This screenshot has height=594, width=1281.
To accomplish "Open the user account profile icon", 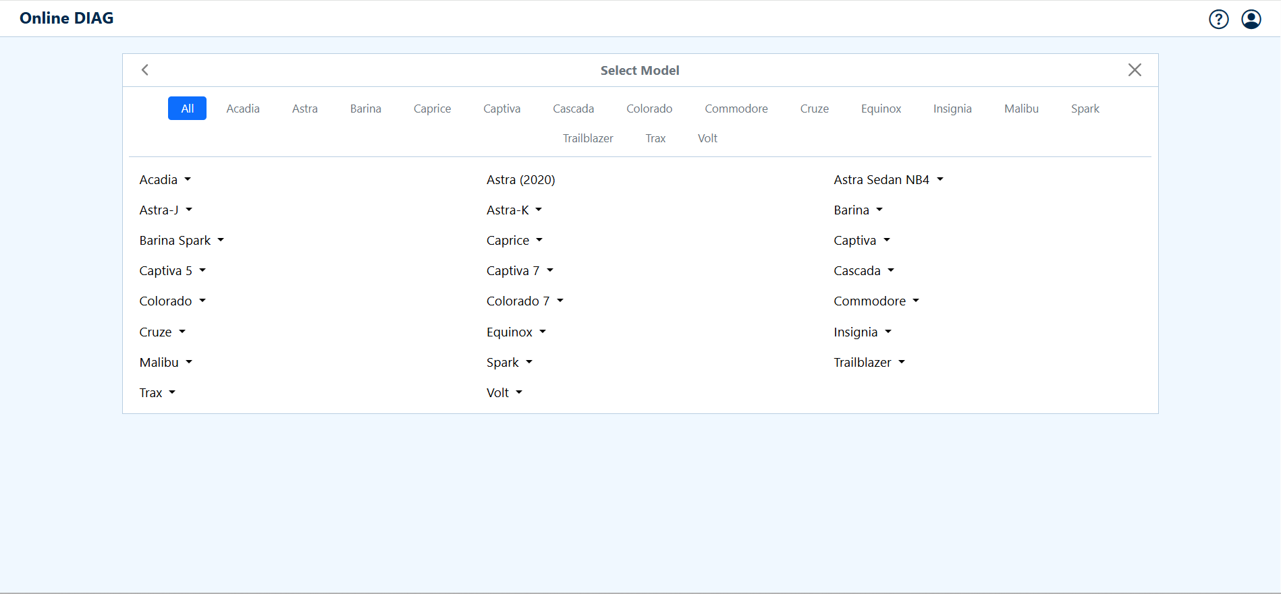I will coord(1251,20).
